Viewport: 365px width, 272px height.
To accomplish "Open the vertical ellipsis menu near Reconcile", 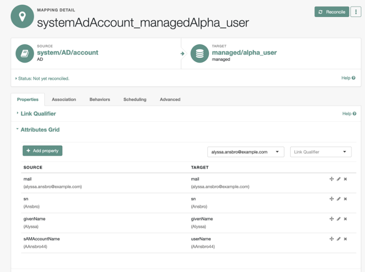I will click(355, 12).
